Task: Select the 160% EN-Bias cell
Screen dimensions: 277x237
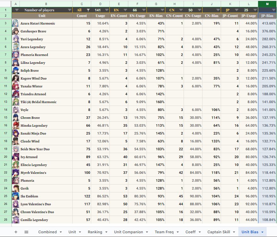Action: tap(156, 102)
